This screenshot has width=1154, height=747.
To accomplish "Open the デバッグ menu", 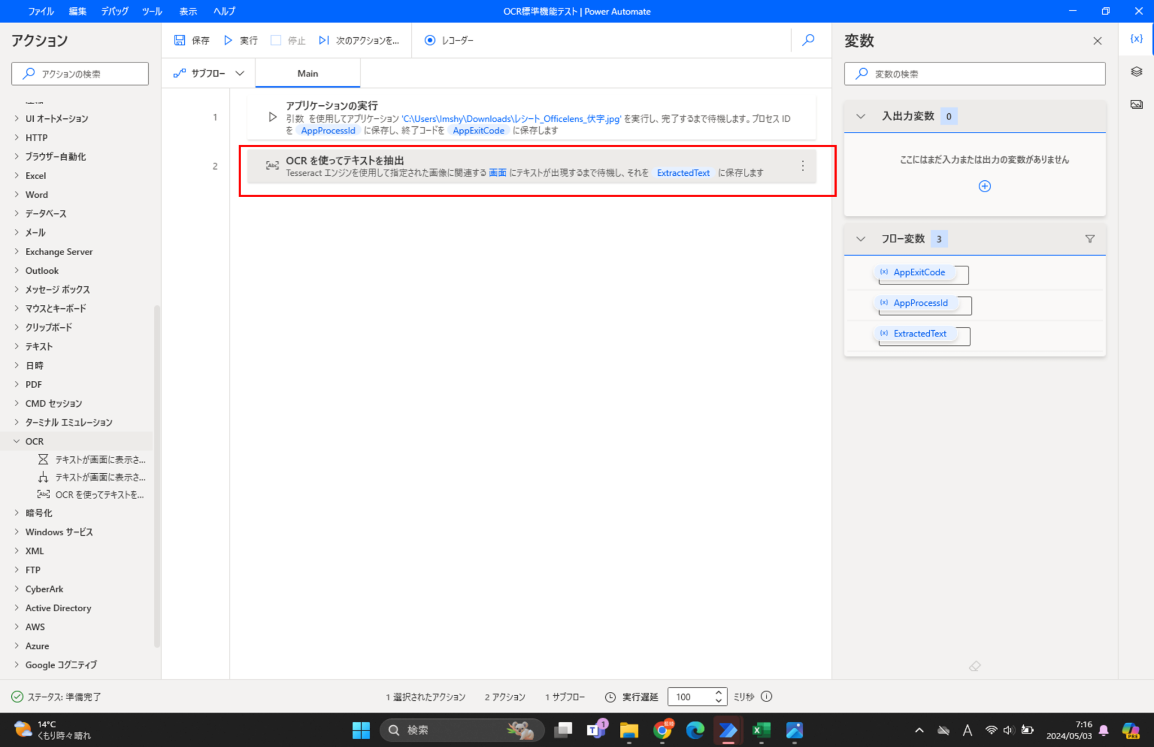I will click(x=114, y=11).
